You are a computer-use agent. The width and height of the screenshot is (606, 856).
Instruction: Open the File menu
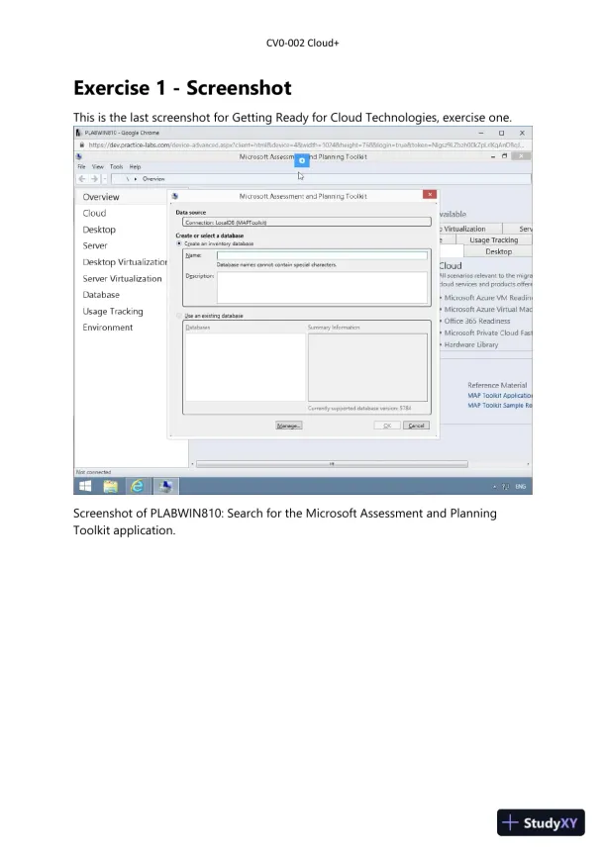pos(82,167)
